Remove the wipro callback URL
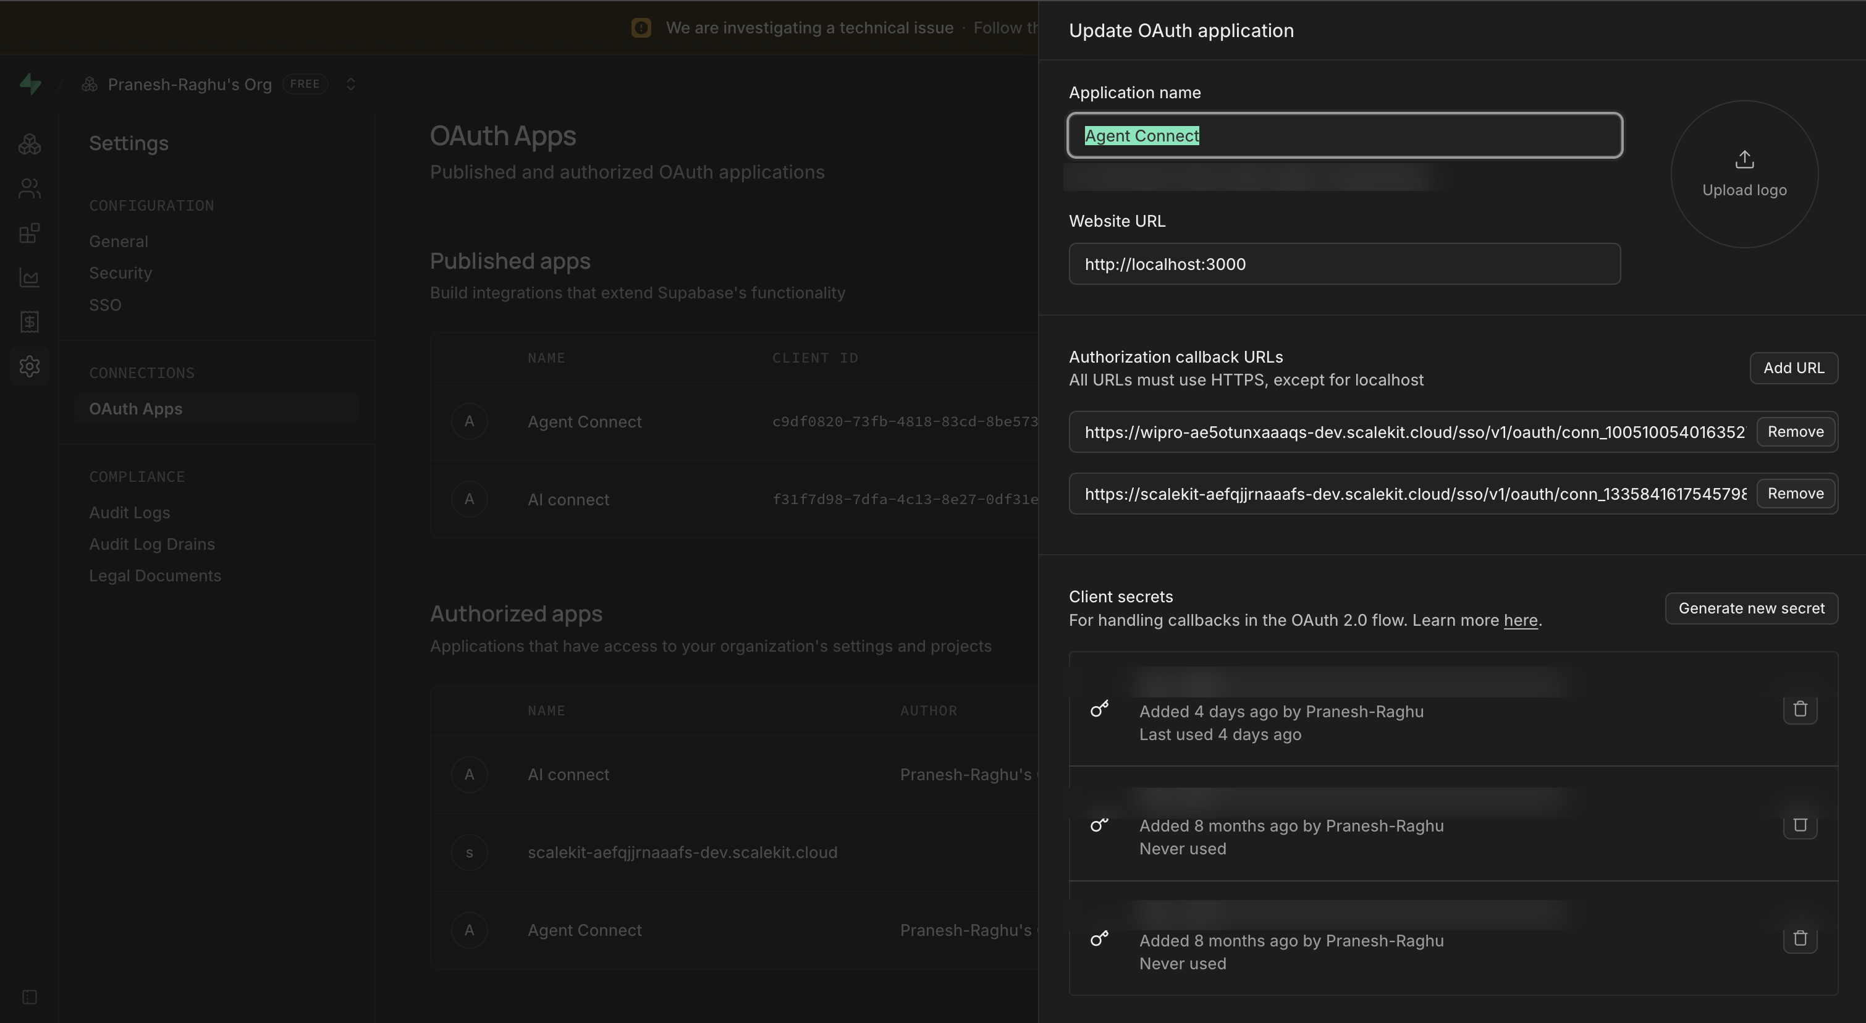The height and width of the screenshot is (1023, 1866). click(x=1796, y=431)
